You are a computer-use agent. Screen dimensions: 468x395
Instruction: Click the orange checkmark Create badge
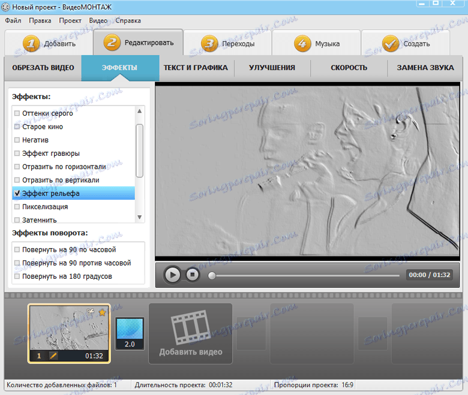(x=391, y=44)
